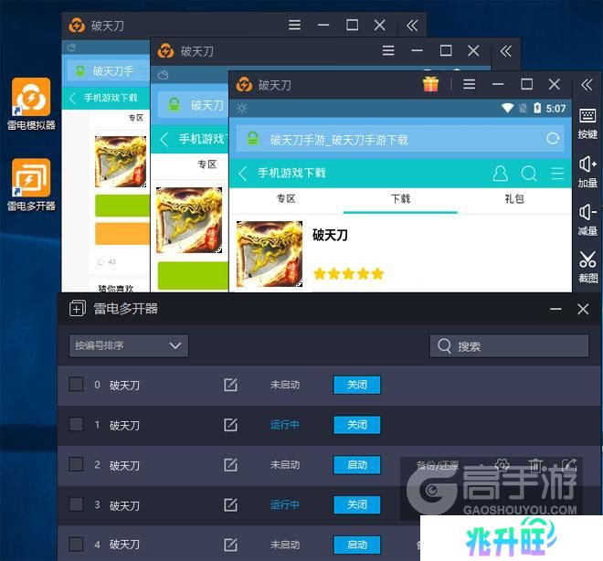The image size is (603, 561).
Task: Click the refresh icon in the browser address bar
Action: (553, 139)
